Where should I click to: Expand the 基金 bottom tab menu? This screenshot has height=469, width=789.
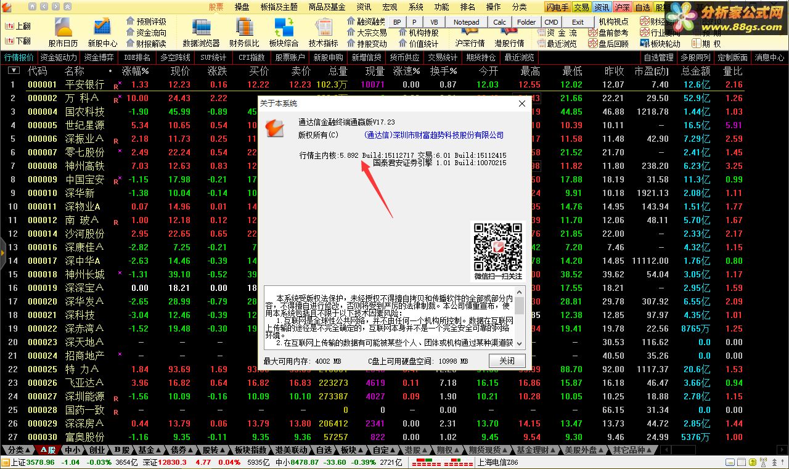(150, 450)
